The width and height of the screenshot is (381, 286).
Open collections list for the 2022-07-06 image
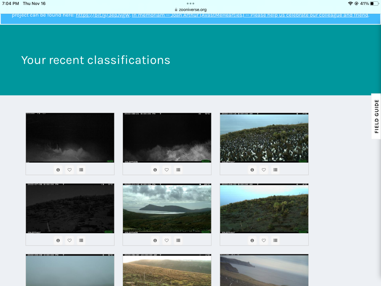(81, 240)
